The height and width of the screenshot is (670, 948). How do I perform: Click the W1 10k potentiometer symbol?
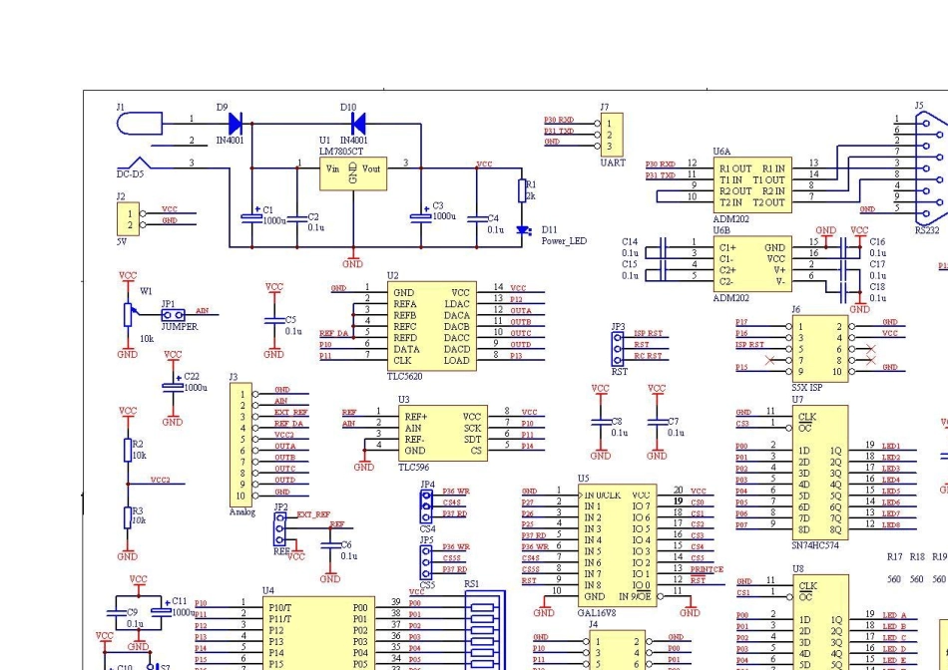click(128, 312)
